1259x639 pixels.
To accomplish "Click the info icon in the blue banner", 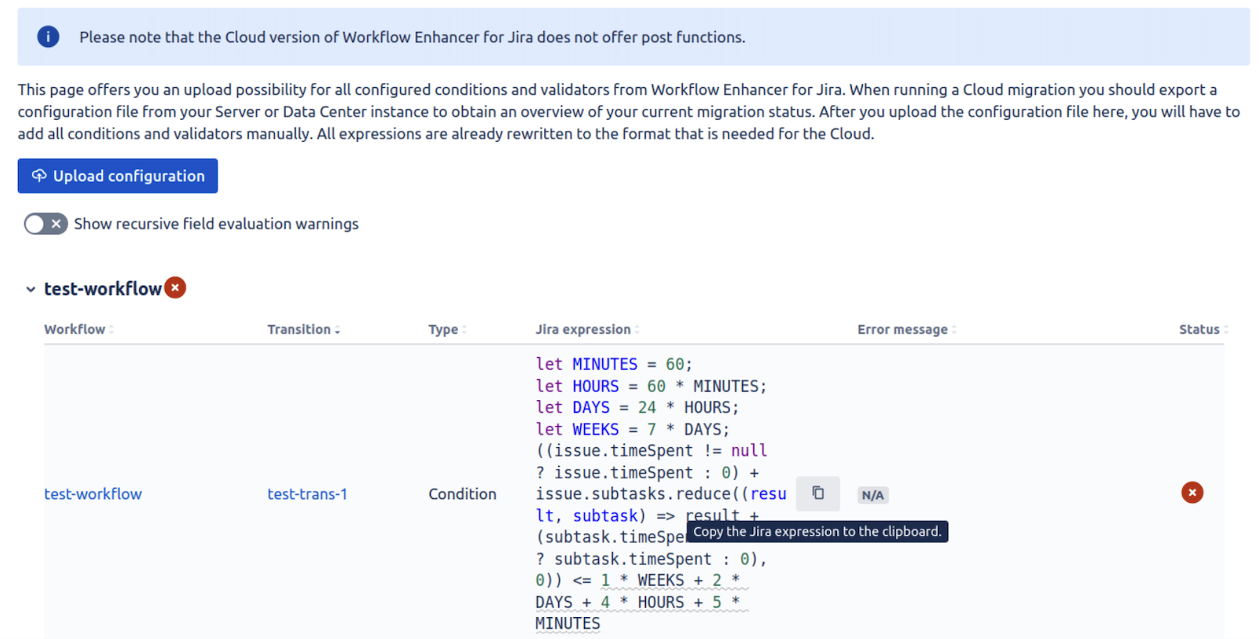I will click(x=48, y=37).
